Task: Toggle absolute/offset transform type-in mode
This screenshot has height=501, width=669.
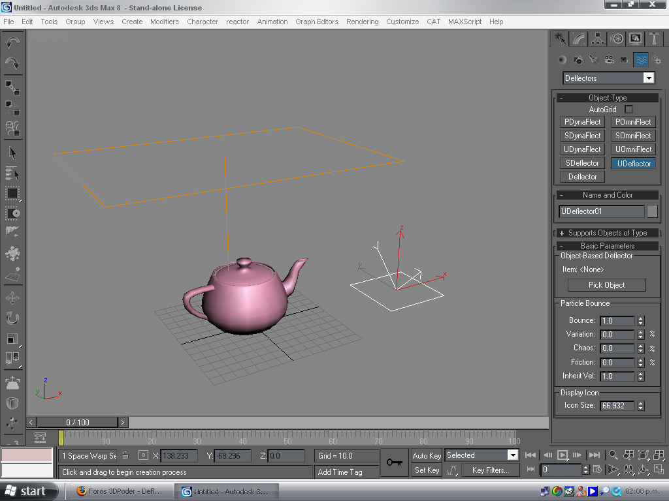Action: [x=143, y=455]
